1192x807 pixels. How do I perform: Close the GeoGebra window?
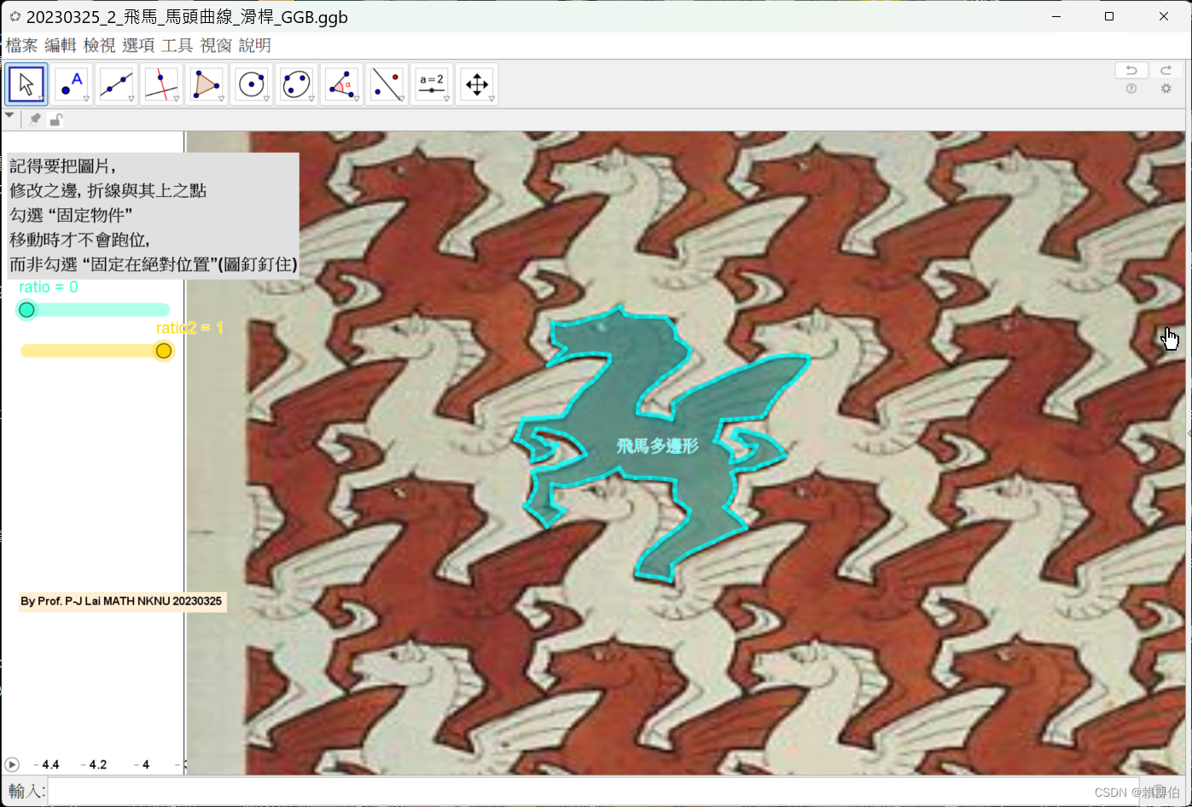(x=1163, y=16)
